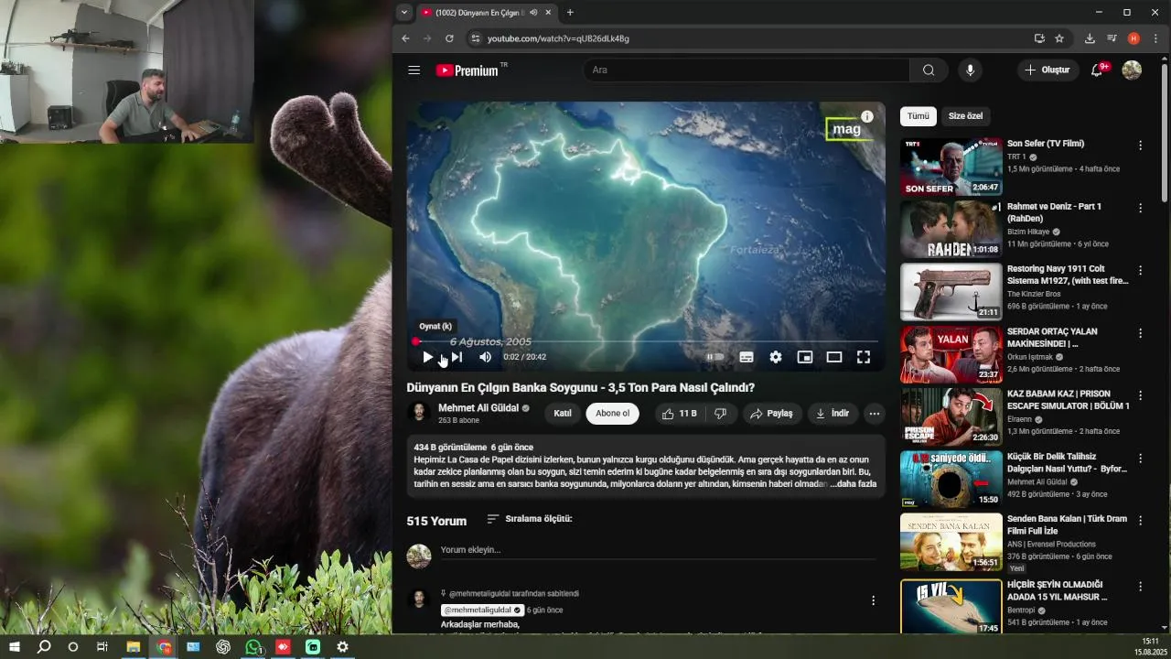The image size is (1171, 659).
Task: Go back in Chrome
Action: (405, 38)
